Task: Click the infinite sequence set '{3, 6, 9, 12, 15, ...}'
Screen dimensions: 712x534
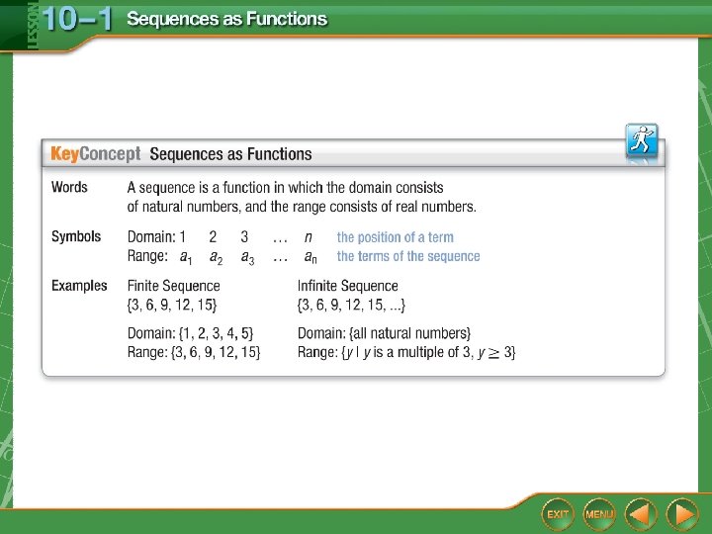Action: tap(351, 305)
